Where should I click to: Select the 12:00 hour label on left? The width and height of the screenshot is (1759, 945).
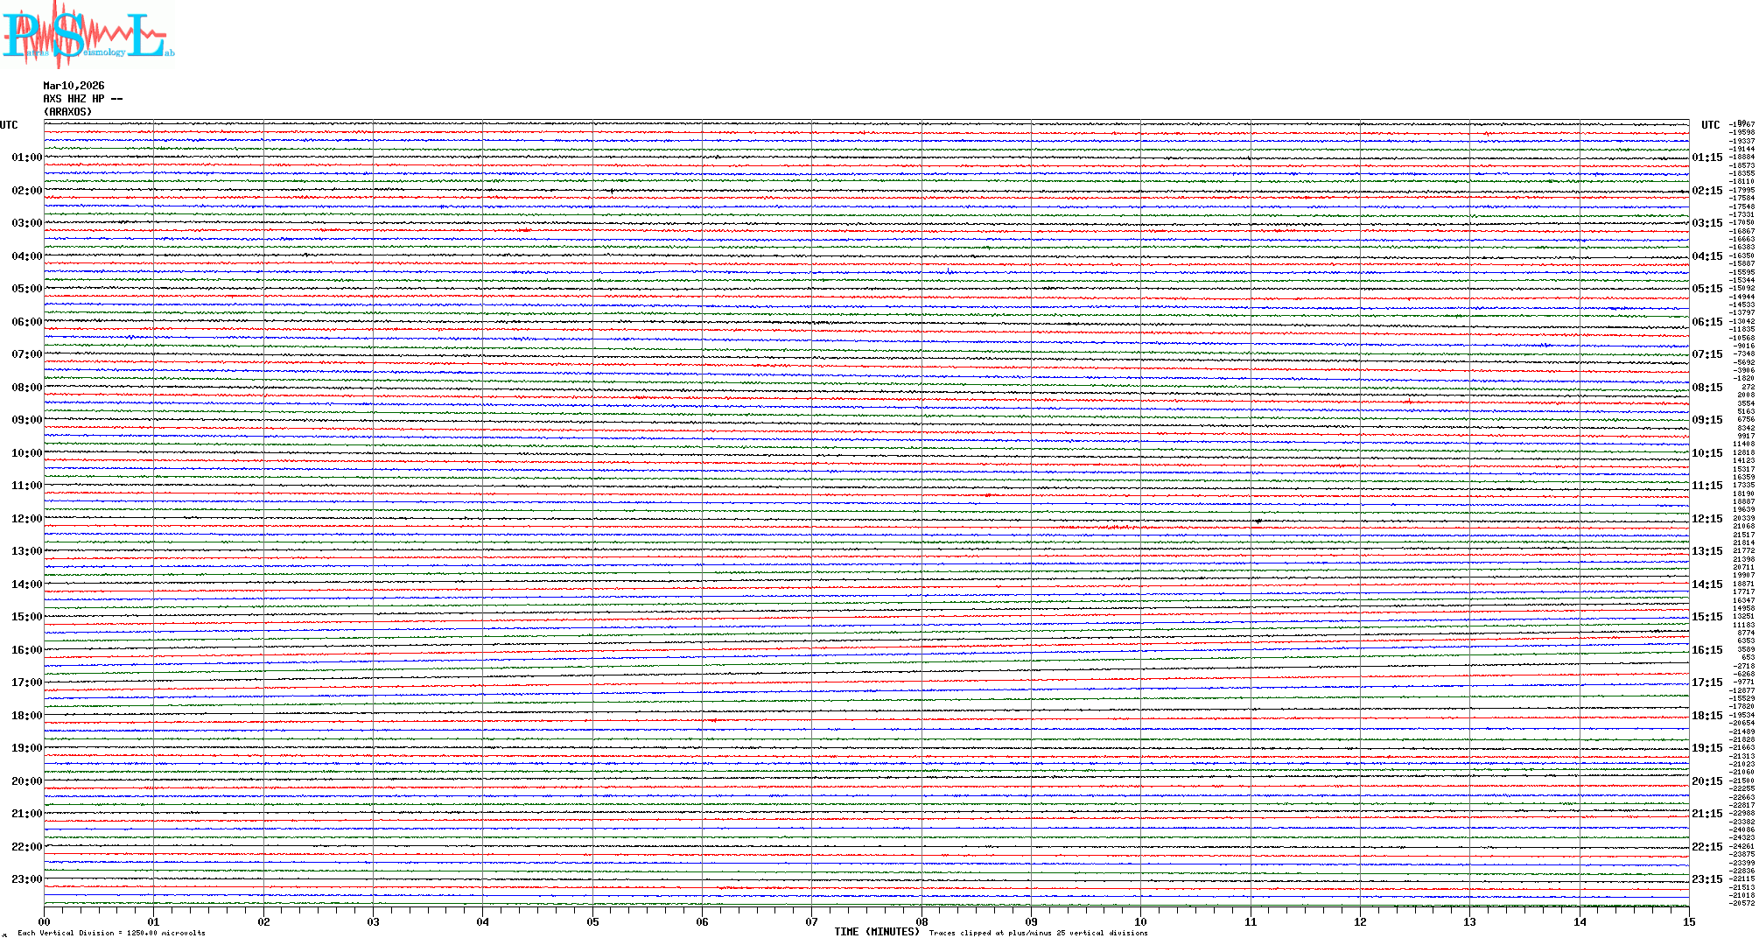point(26,519)
